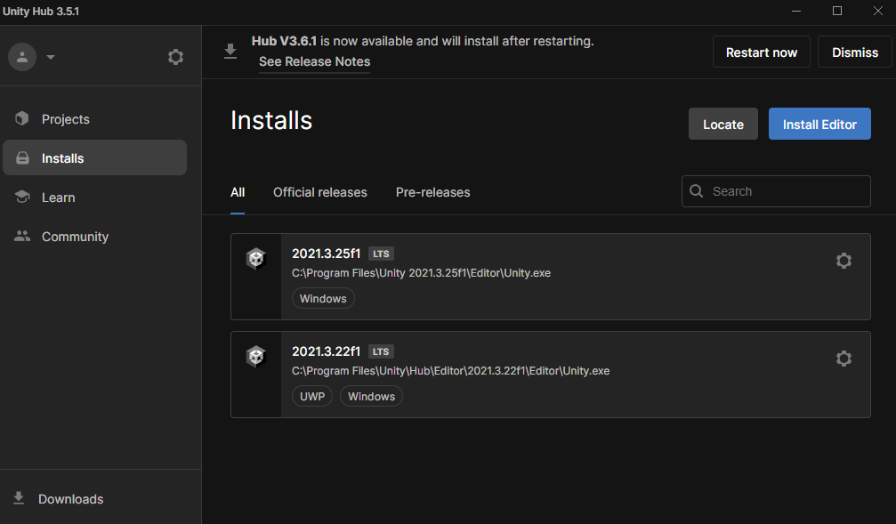Click Restart now button

point(761,52)
